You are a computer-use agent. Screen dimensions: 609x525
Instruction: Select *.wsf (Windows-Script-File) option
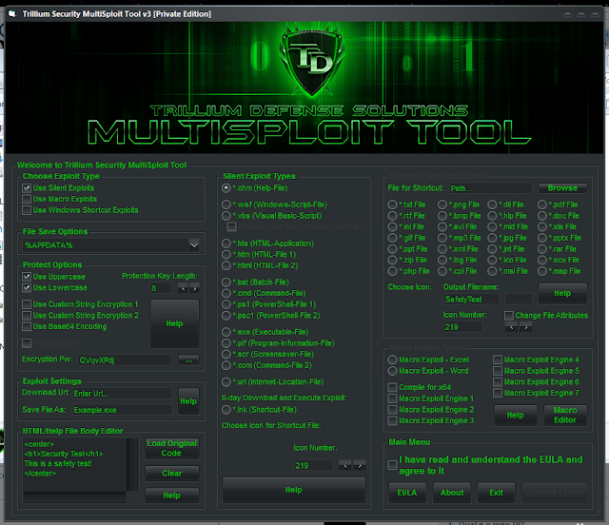coord(226,204)
